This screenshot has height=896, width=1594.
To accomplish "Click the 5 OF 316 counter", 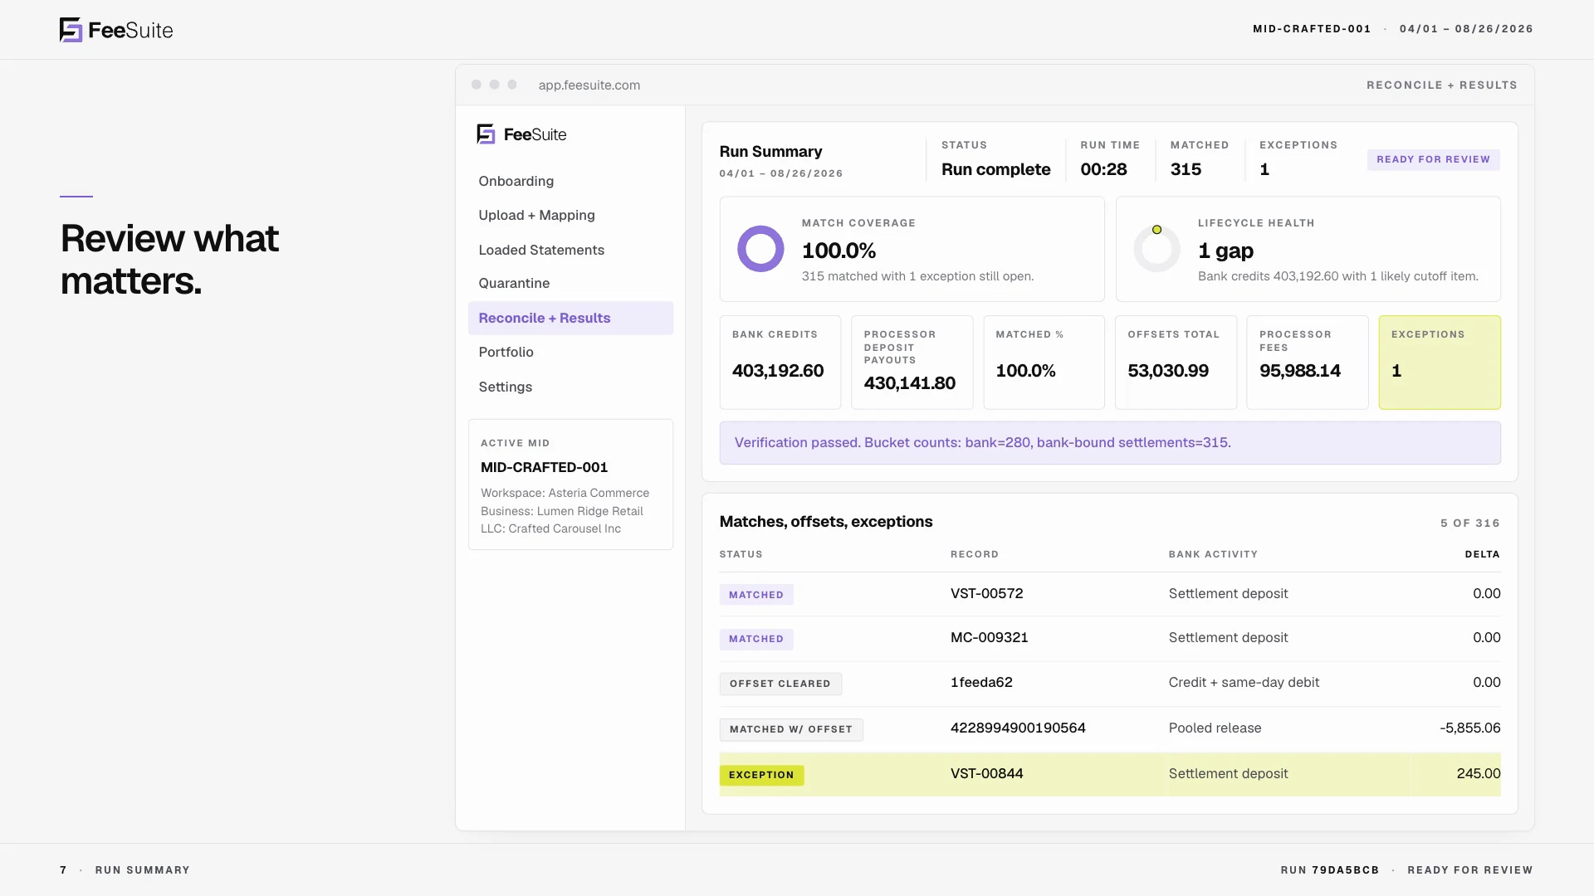I will pyautogui.click(x=1469, y=523).
